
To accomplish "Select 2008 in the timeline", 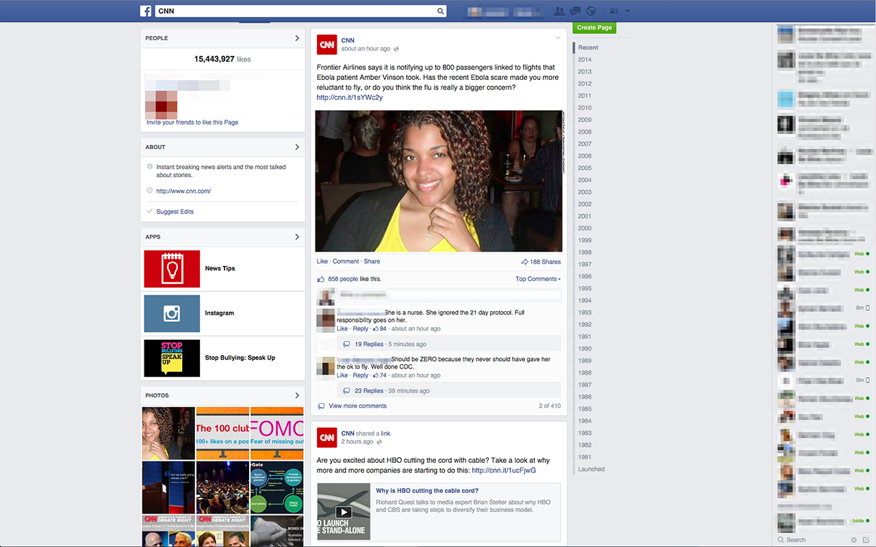I will (584, 132).
